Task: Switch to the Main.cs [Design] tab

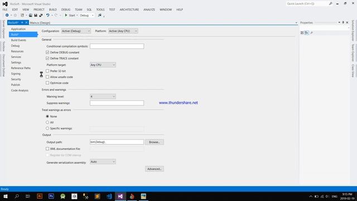Action: click(x=40, y=23)
